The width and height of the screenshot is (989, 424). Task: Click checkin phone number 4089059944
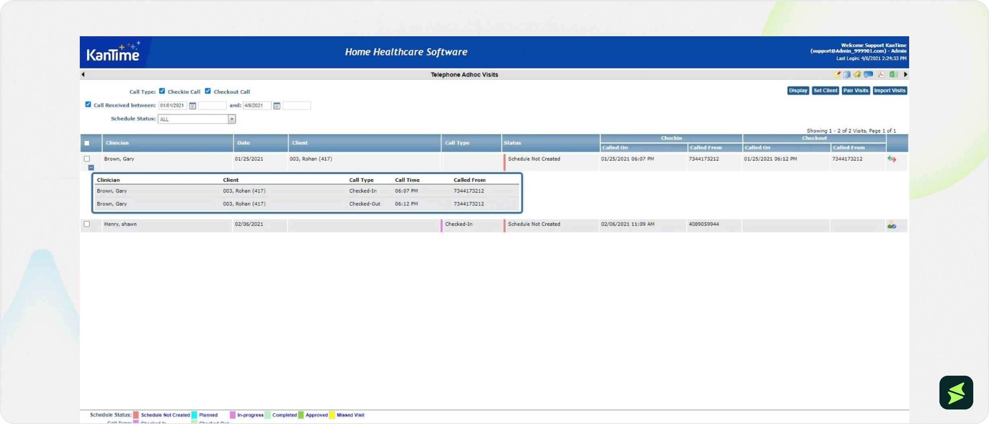[x=704, y=224]
